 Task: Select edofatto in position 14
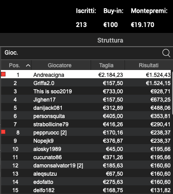[x=86, y=182]
